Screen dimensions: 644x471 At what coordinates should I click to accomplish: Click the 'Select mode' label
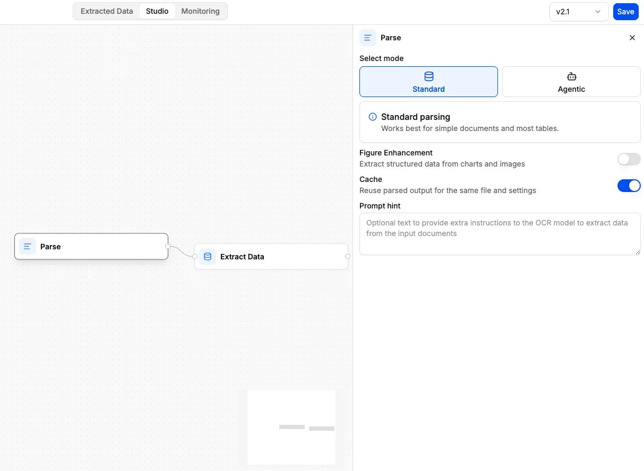click(x=381, y=58)
